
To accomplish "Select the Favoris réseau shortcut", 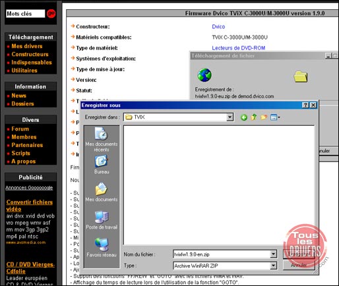I will click(x=102, y=247).
